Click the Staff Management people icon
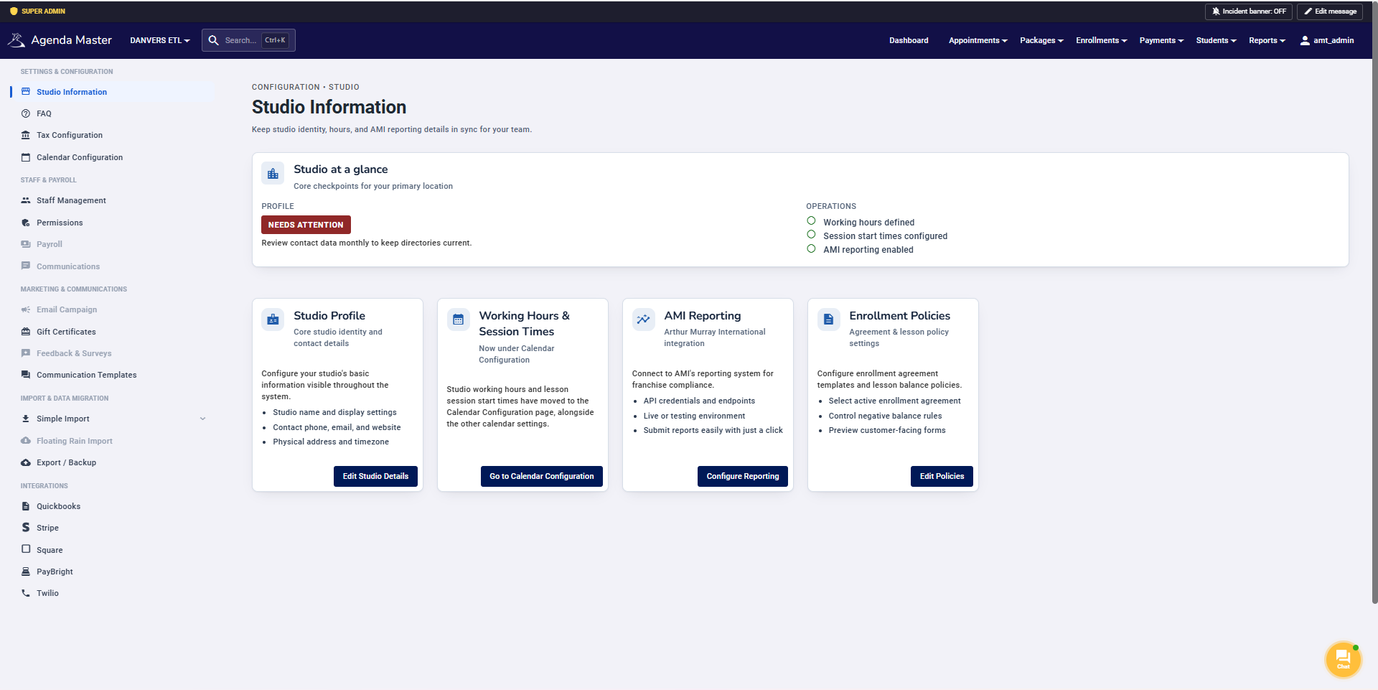This screenshot has height=690, width=1378. (26, 200)
